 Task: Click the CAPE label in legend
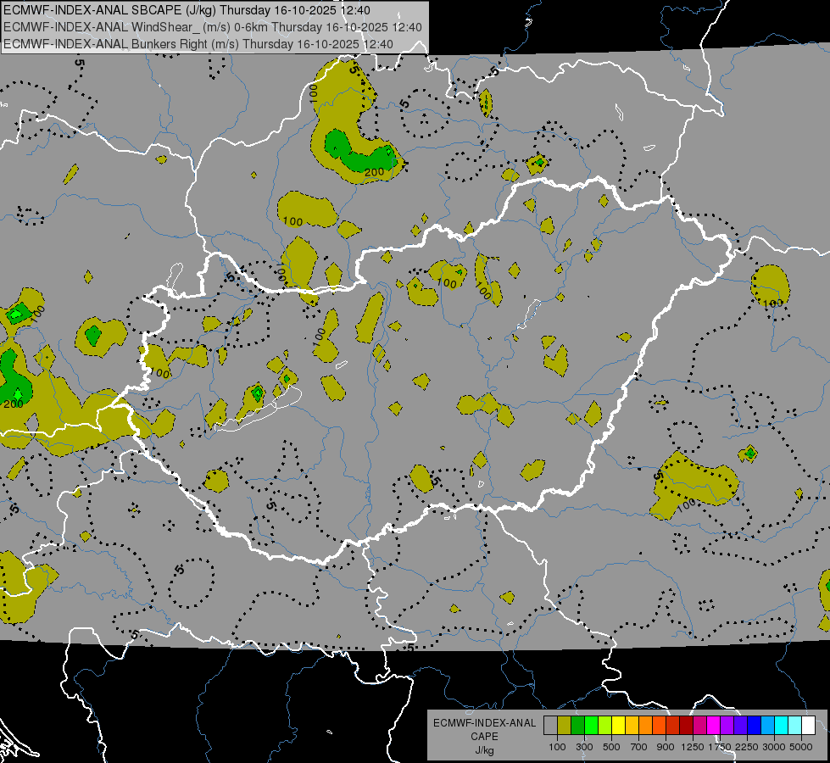coord(484,737)
